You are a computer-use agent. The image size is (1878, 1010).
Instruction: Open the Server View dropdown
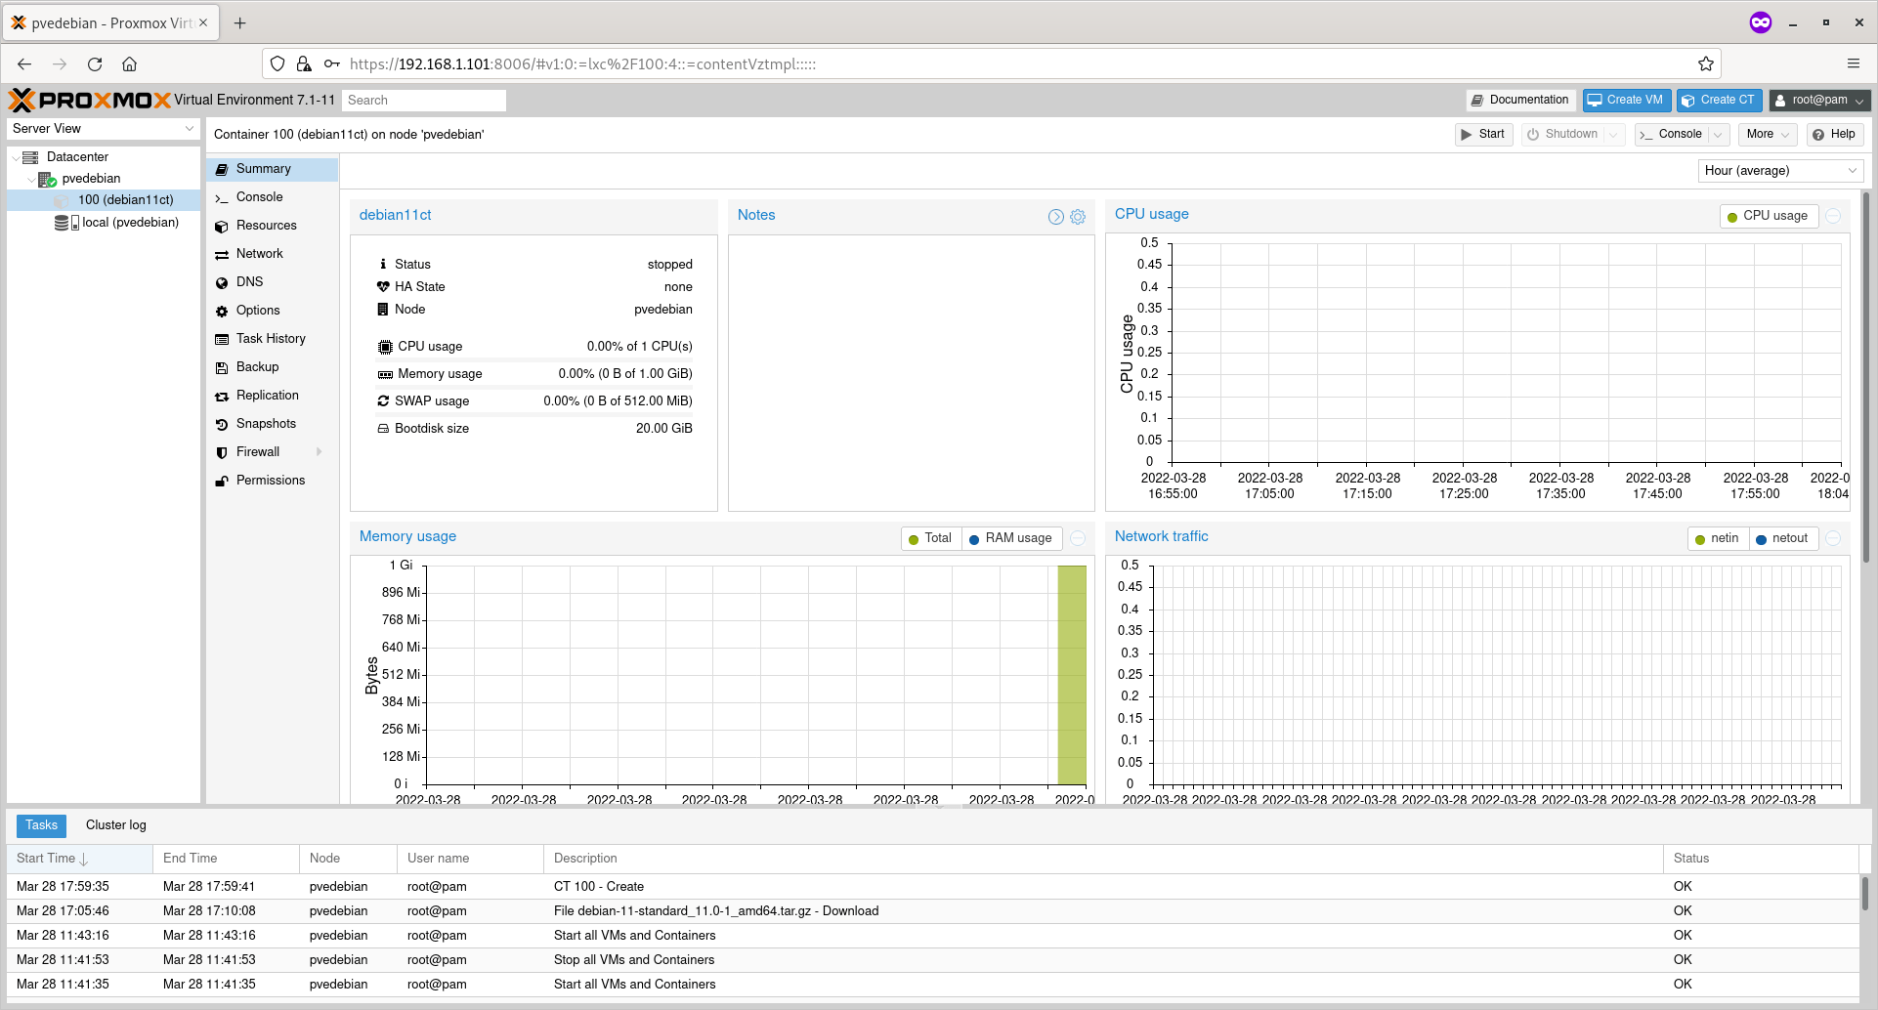[x=104, y=129]
